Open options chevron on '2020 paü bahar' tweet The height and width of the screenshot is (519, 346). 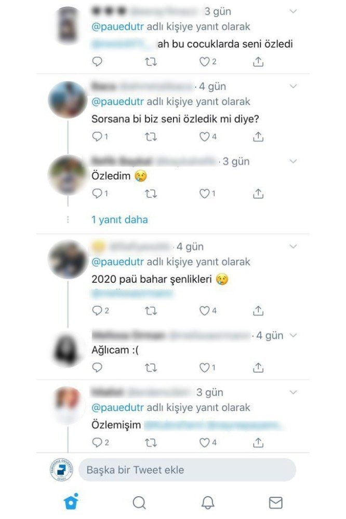coord(293,246)
